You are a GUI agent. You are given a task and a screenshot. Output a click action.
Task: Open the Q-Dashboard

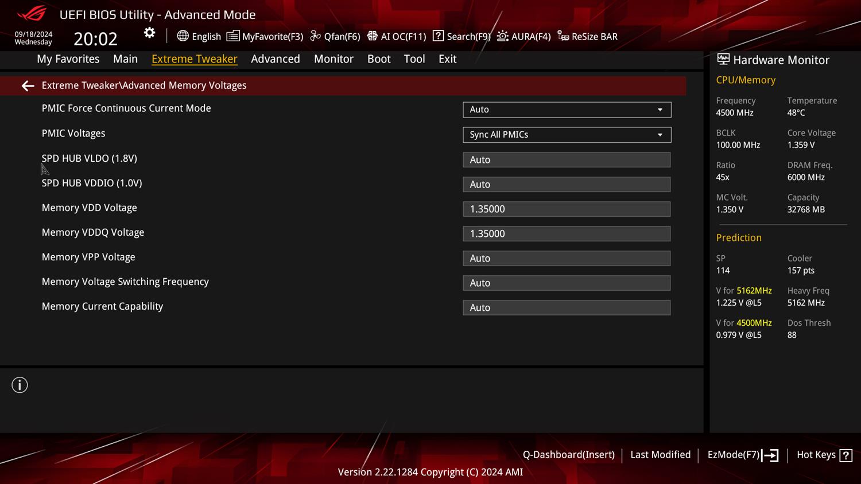pos(568,455)
